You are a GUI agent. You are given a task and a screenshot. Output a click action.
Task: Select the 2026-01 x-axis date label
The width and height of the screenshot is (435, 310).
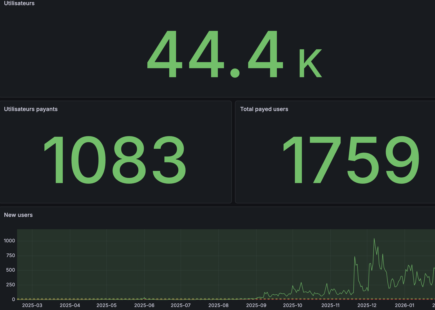tap(405, 305)
